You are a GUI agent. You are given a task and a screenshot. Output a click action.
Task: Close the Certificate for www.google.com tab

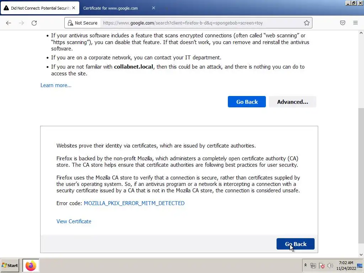[x=154, y=8]
